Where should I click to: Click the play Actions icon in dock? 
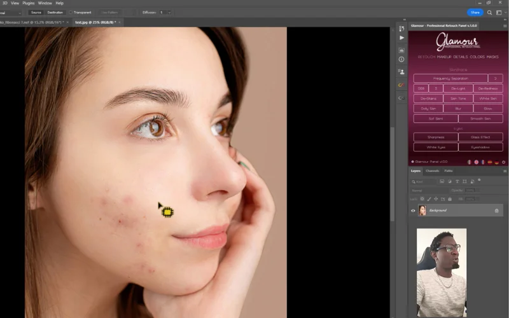[401, 38]
